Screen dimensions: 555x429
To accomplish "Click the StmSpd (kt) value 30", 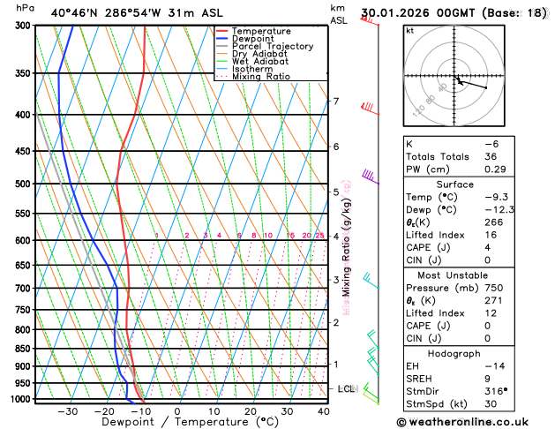I will (x=491, y=404).
